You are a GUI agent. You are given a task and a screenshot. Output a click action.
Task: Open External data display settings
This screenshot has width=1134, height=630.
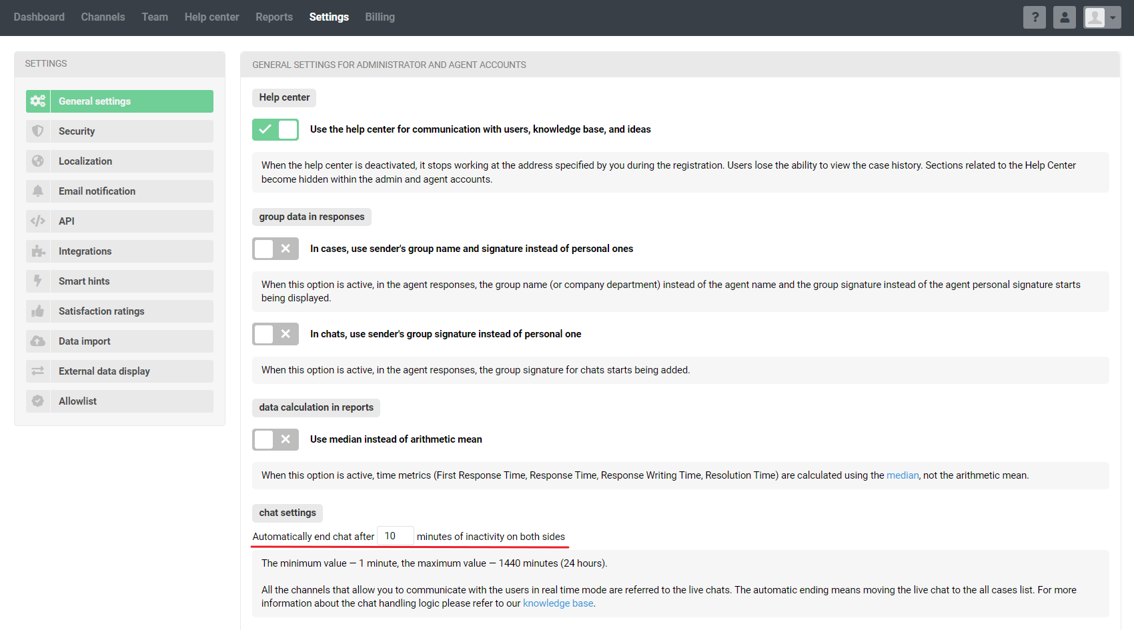(119, 371)
